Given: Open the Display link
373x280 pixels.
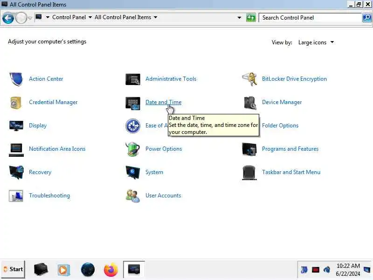Looking at the screenshot, I should click(x=38, y=126).
